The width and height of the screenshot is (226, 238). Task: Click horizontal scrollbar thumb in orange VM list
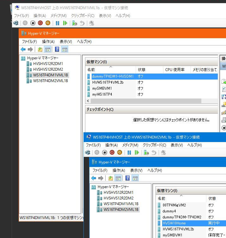146,101
